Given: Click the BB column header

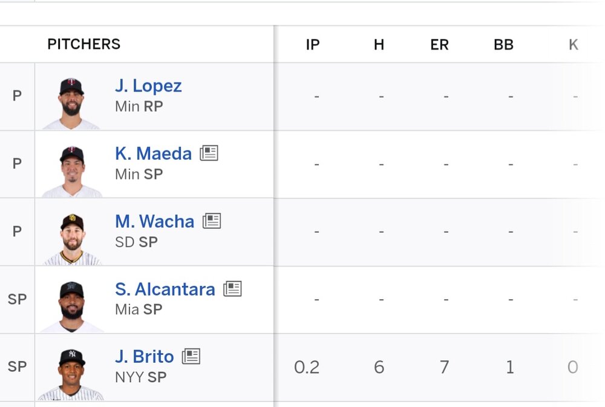Looking at the screenshot, I should (503, 45).
